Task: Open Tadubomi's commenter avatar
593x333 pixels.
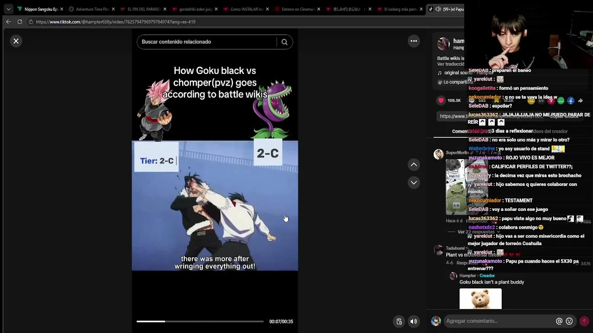Action: point(438,250)
